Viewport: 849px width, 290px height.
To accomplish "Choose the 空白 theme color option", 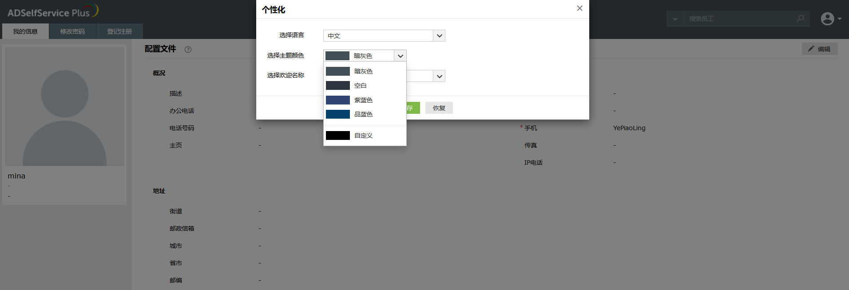I will coord(361,85).
